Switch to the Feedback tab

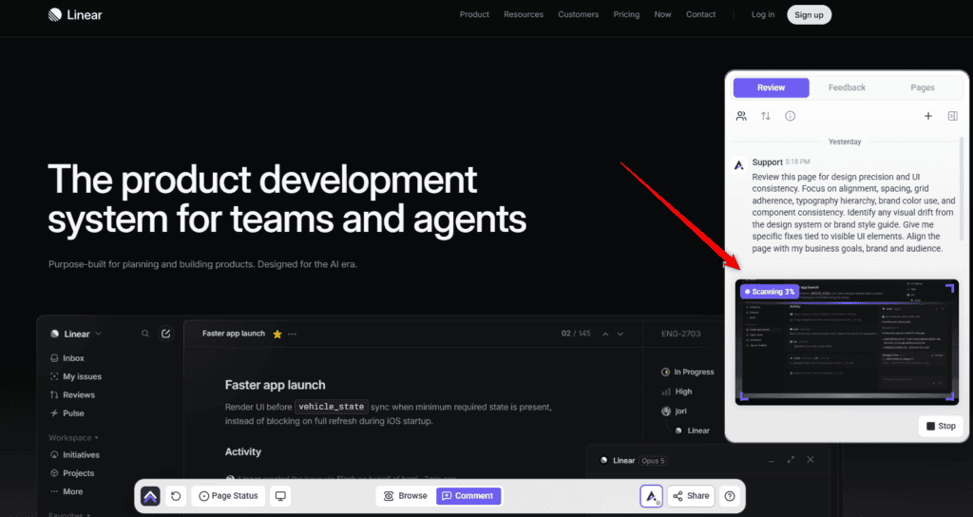pyautogui.click(x=847, y=87)
